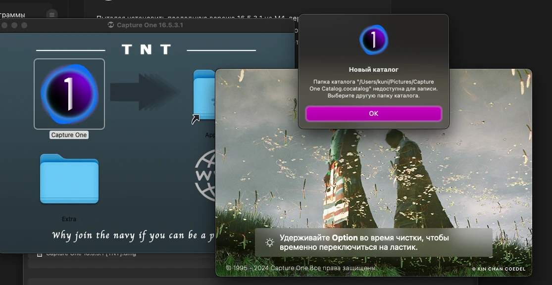Click the Capture One logo in alert dialog
Screen dimensions: 552x285
coord(373,40)
